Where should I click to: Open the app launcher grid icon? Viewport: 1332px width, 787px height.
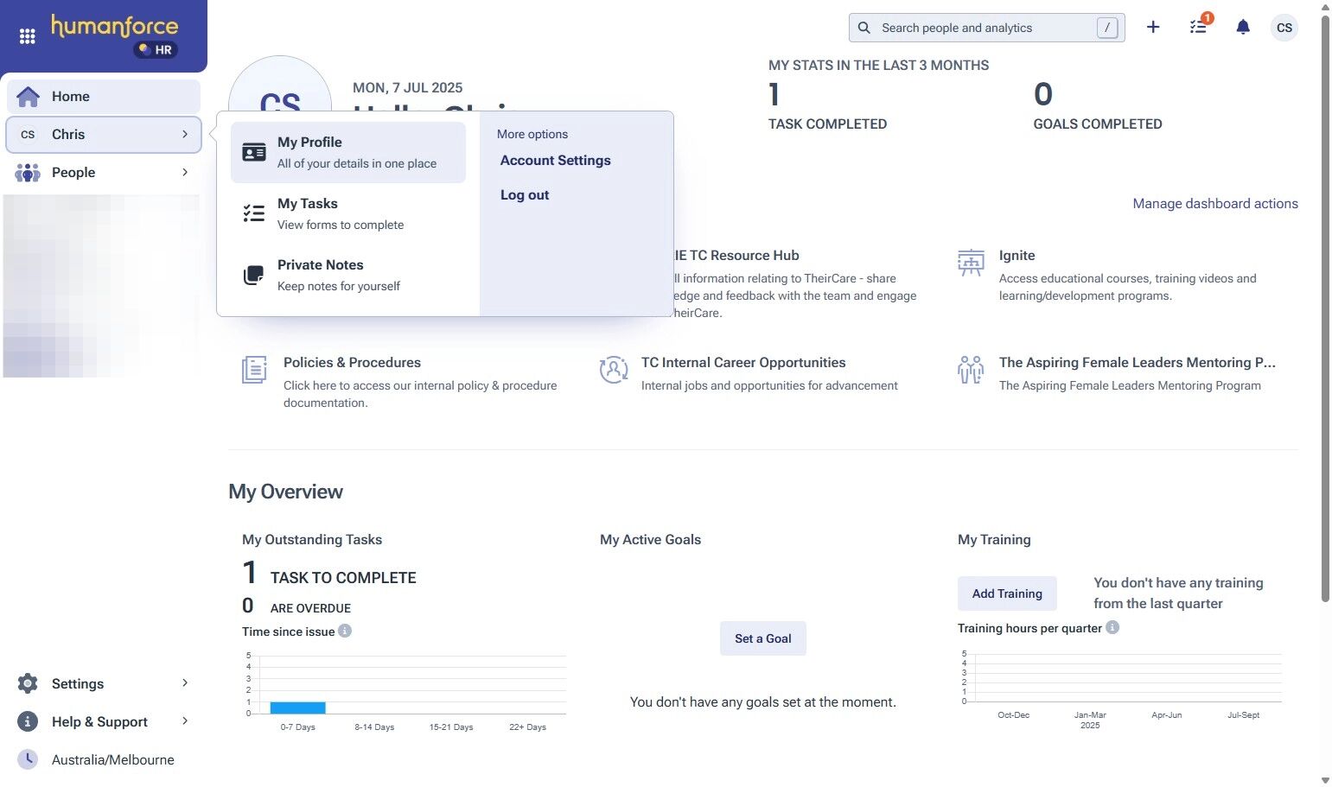(28, 36)
